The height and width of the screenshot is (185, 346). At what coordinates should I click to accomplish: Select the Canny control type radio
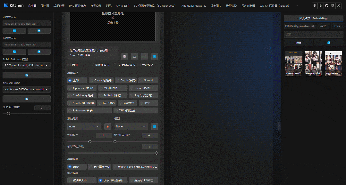(x=101, y=80)
